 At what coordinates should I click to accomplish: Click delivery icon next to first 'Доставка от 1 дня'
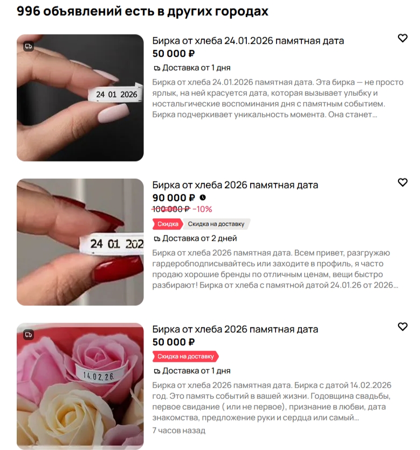point(157,68)
